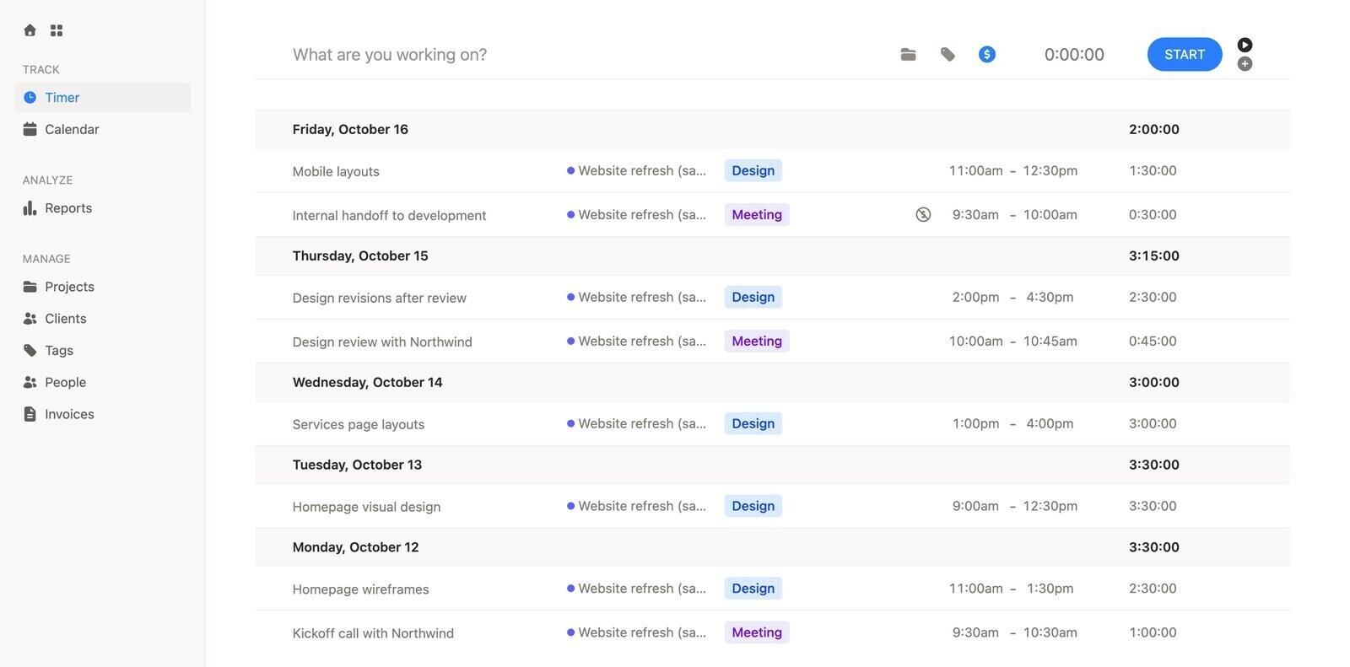Go to the Projects page
The image size is (1350, 667).
(x=103, y=287)
